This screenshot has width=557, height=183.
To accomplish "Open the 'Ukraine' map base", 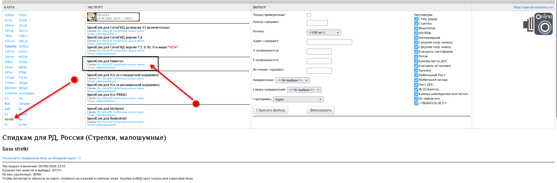I will 24,104.
